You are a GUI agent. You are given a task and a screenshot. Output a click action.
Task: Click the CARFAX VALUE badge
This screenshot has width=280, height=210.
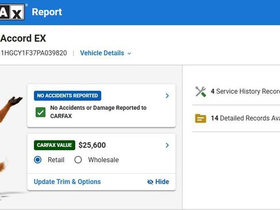point(55,145)
